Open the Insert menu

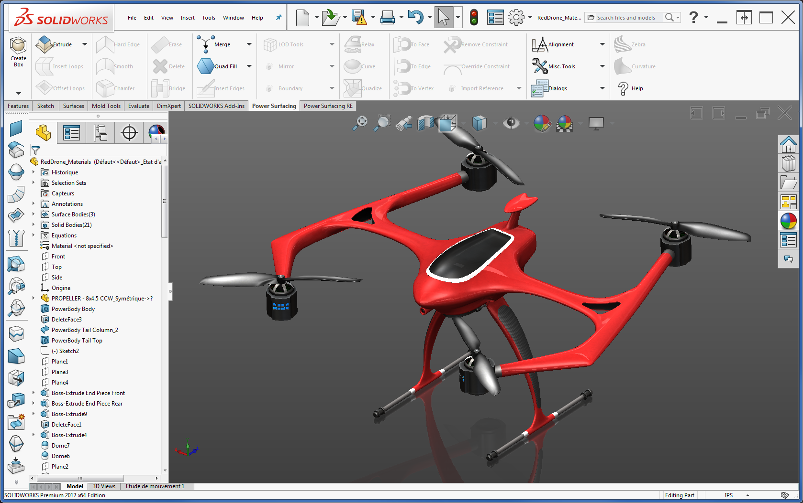[x=187, y=17]
